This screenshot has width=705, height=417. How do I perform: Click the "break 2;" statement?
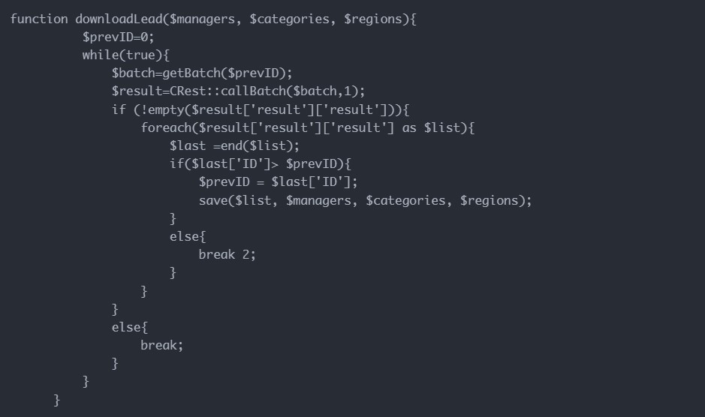pos(227,254)
